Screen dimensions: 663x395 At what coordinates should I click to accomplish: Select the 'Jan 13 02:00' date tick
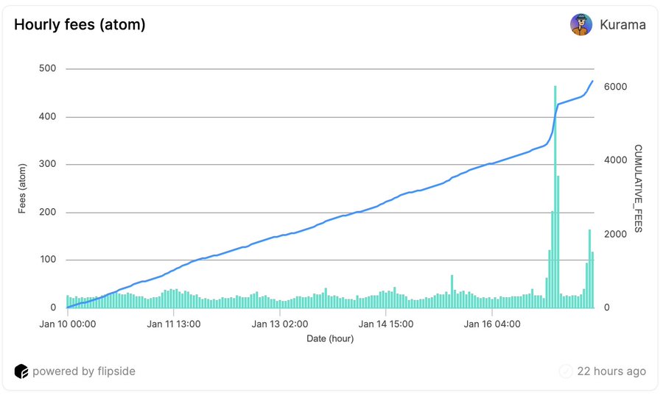point(280,323)
